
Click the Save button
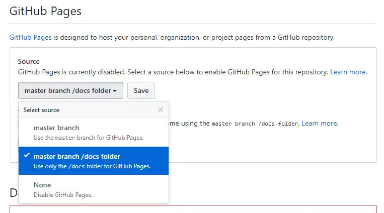click(141, 91)
